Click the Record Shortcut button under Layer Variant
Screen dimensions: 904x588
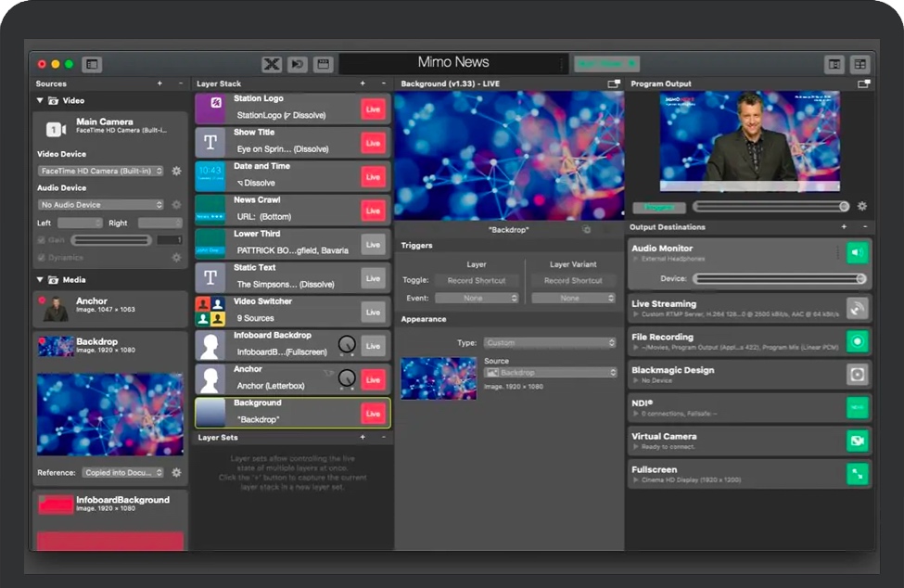tap(573, 280)
